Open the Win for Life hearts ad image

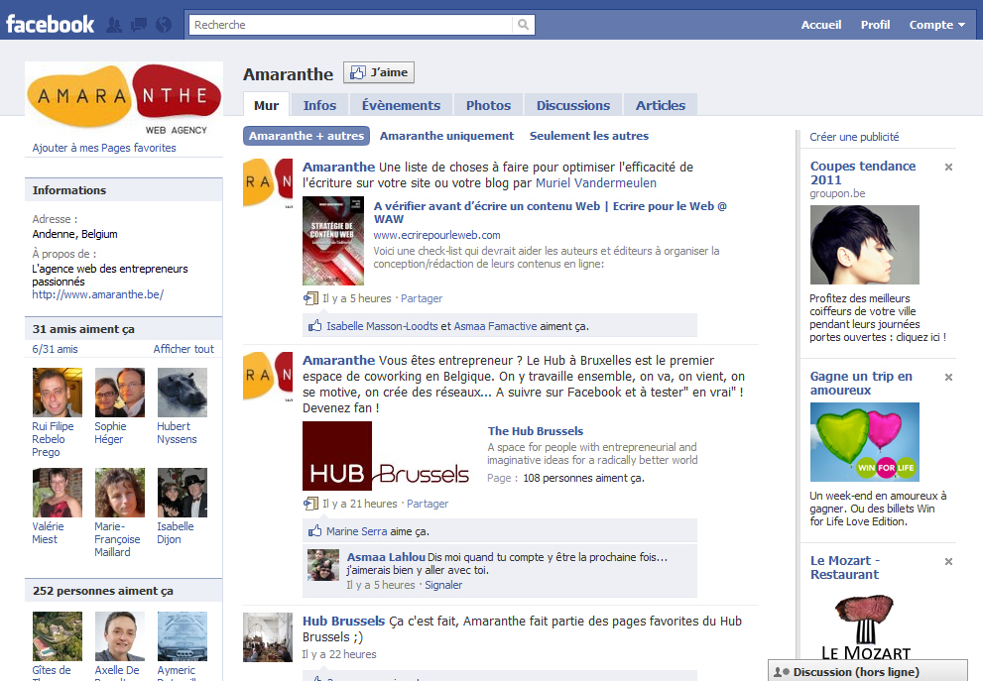click(x=865, y=442)
